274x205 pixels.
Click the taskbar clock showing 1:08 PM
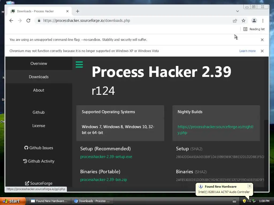pyautogui.click(x=264, y=201)
